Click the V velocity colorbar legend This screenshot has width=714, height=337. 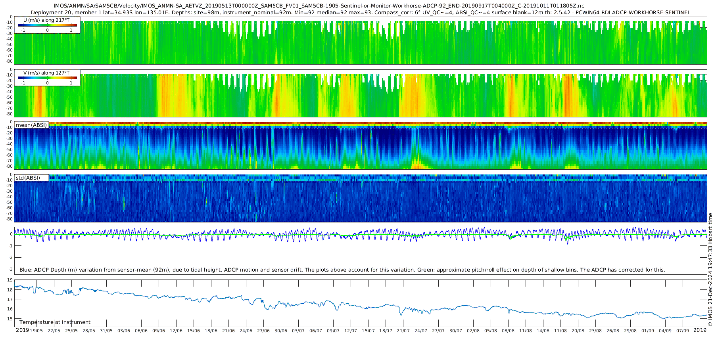point(47,78)
